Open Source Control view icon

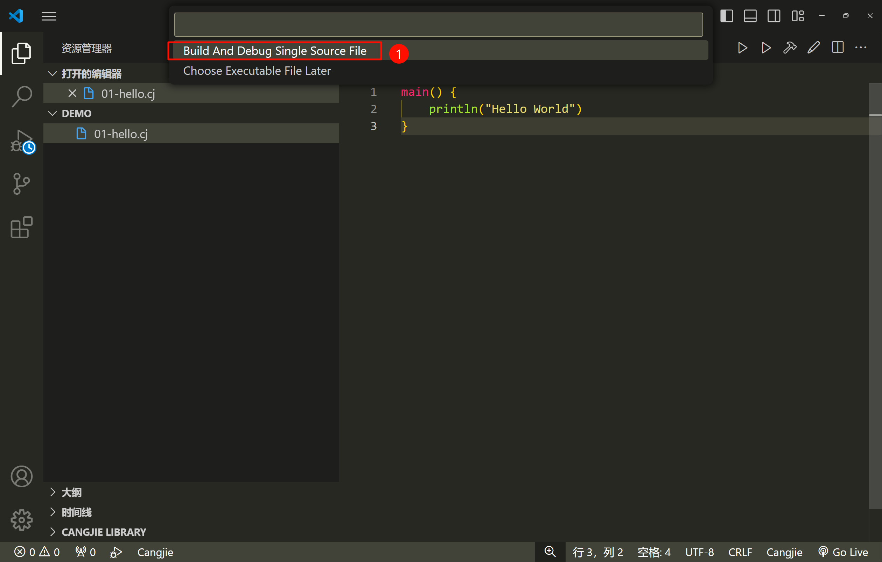22,183
